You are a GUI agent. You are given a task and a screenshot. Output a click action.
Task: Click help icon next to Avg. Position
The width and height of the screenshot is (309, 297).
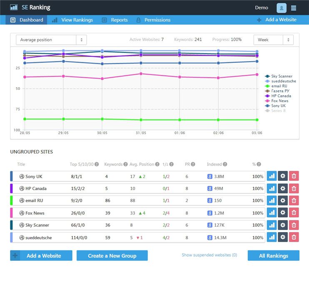point(157,164)
